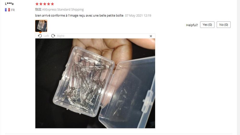Click the AliExpress Standard Shipping text
This screenshot has height=135, width=240.
pyautogui.click(x=63, y=10)
